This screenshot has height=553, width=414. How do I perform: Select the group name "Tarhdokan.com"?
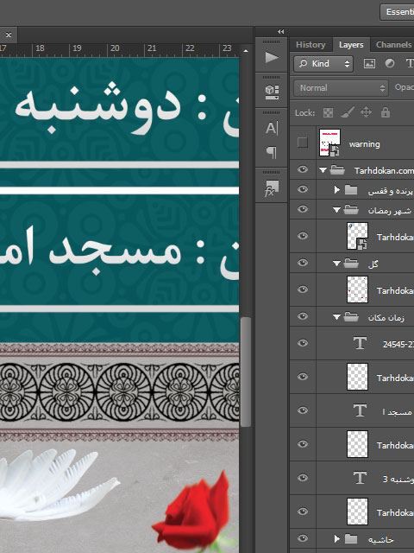(x=384, y=171)
